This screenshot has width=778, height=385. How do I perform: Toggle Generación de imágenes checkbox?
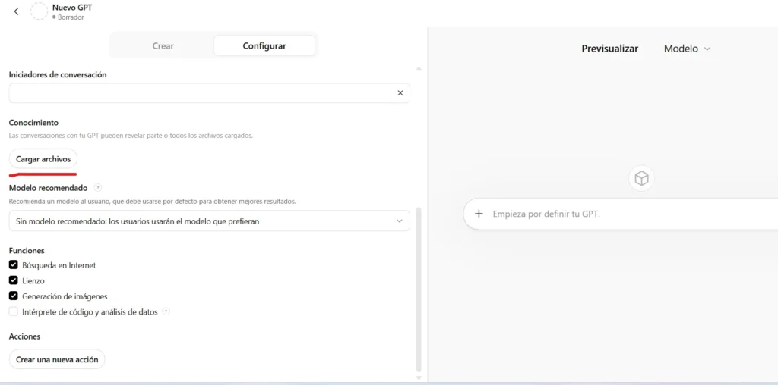[14, 296]
